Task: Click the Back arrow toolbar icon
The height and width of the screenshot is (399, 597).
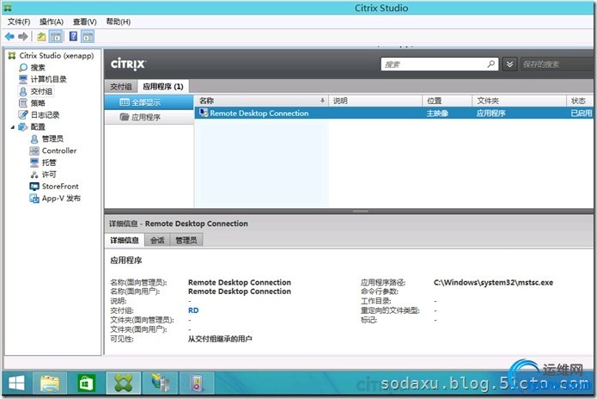Action: (9, 37)
